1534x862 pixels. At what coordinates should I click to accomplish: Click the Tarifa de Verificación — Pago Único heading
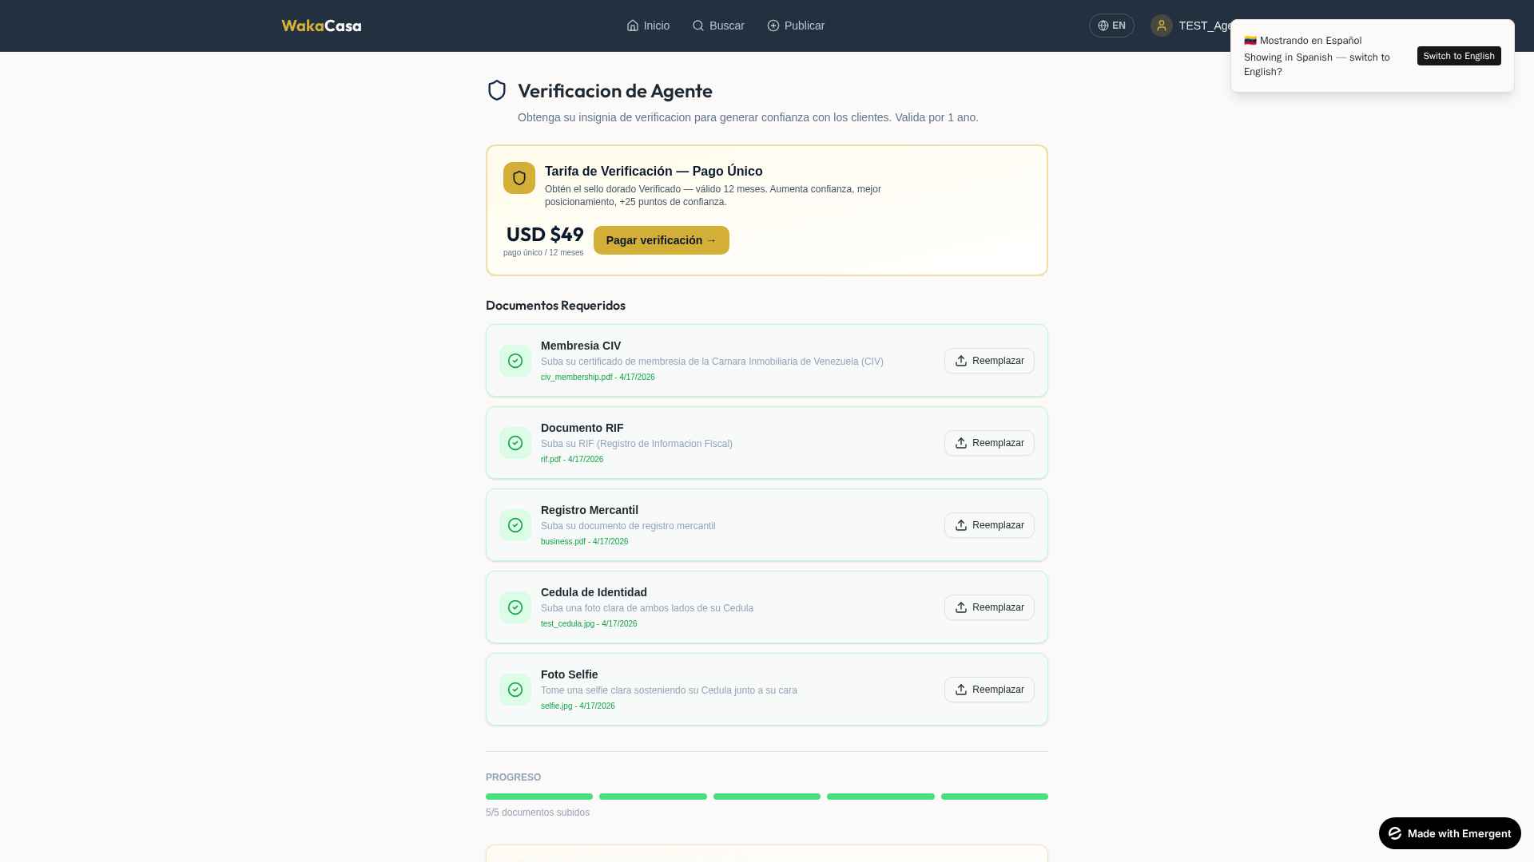point(654,172)
